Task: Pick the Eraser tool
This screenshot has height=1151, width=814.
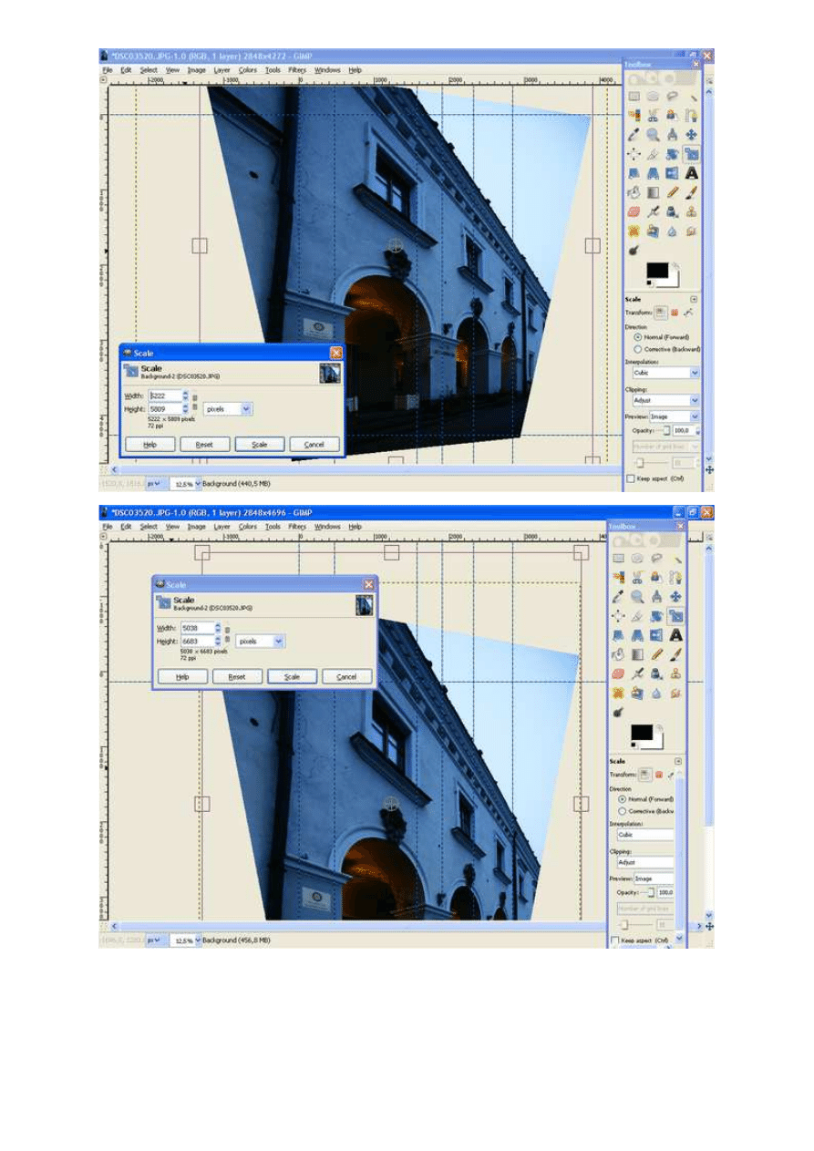Action: pos(634,212)
